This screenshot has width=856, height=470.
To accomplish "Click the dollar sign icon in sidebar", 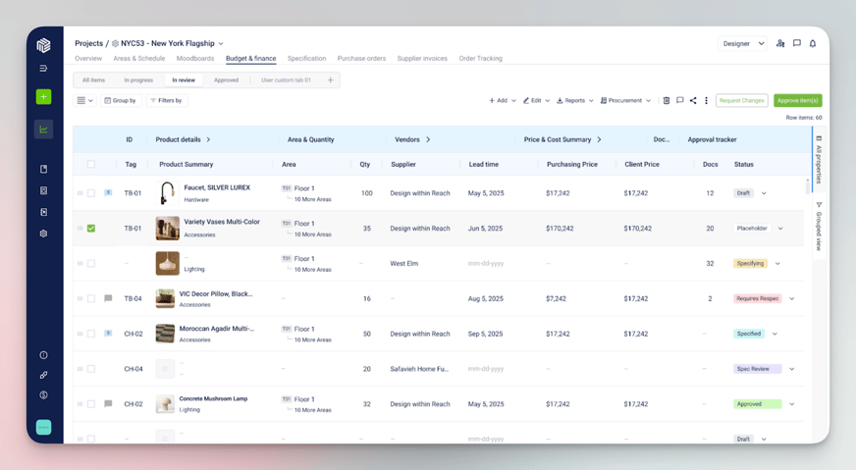I will [x=43, y=394].
